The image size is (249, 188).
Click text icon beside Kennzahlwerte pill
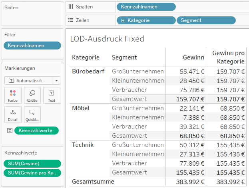pos(10,131)
